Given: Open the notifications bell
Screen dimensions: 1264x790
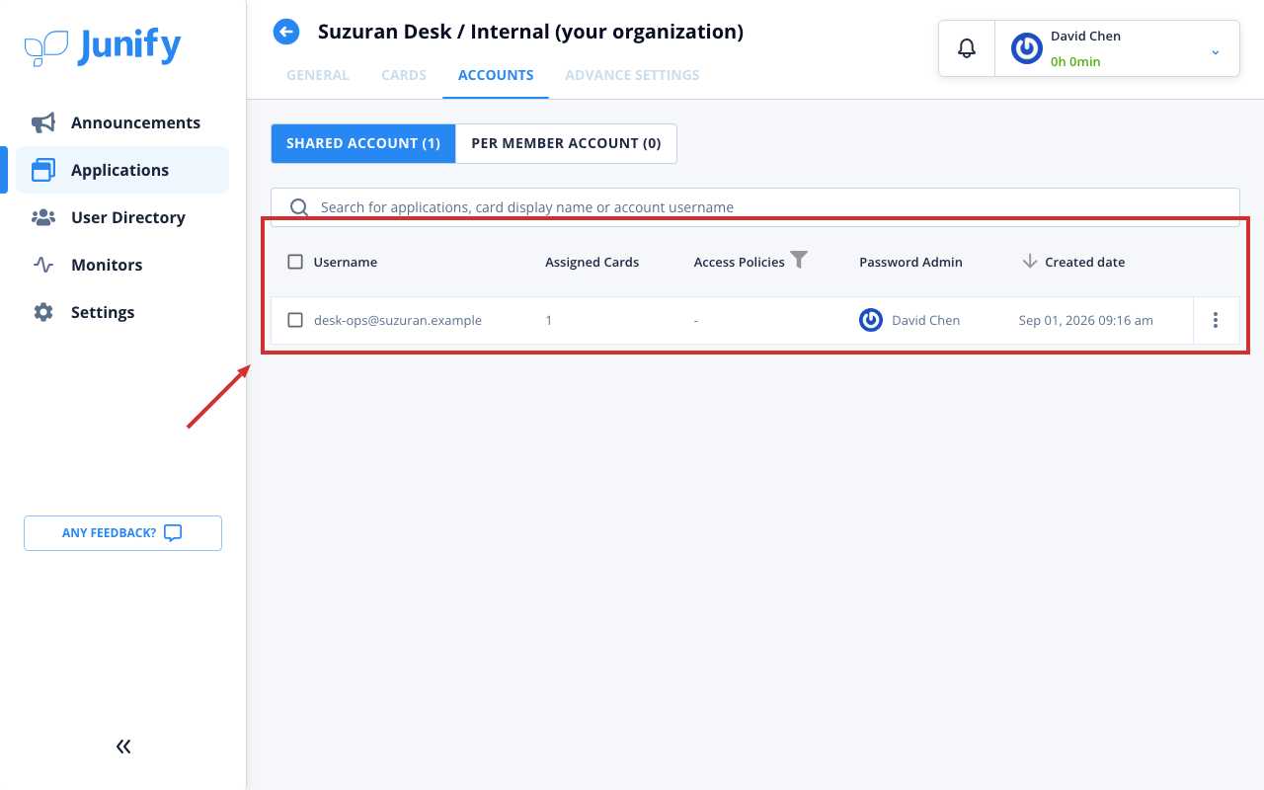Looking at the screenshot, I should pos(967,47).
